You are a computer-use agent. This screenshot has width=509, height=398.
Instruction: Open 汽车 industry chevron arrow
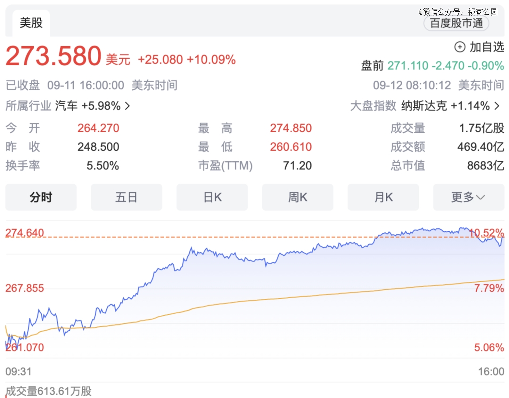click(128, 106)
